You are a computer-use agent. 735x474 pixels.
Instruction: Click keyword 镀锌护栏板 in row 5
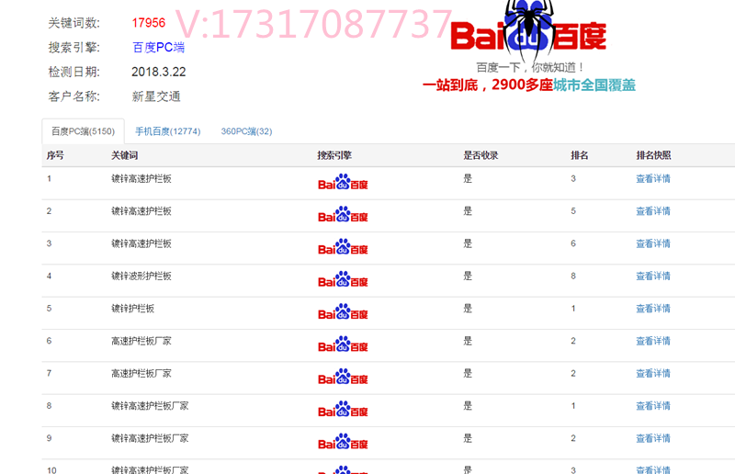tap(132, 309)
